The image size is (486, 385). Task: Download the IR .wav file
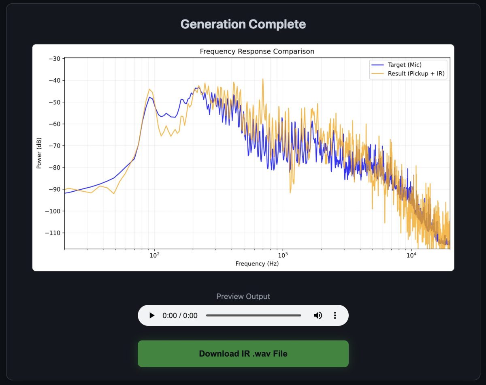pos(243,353)
